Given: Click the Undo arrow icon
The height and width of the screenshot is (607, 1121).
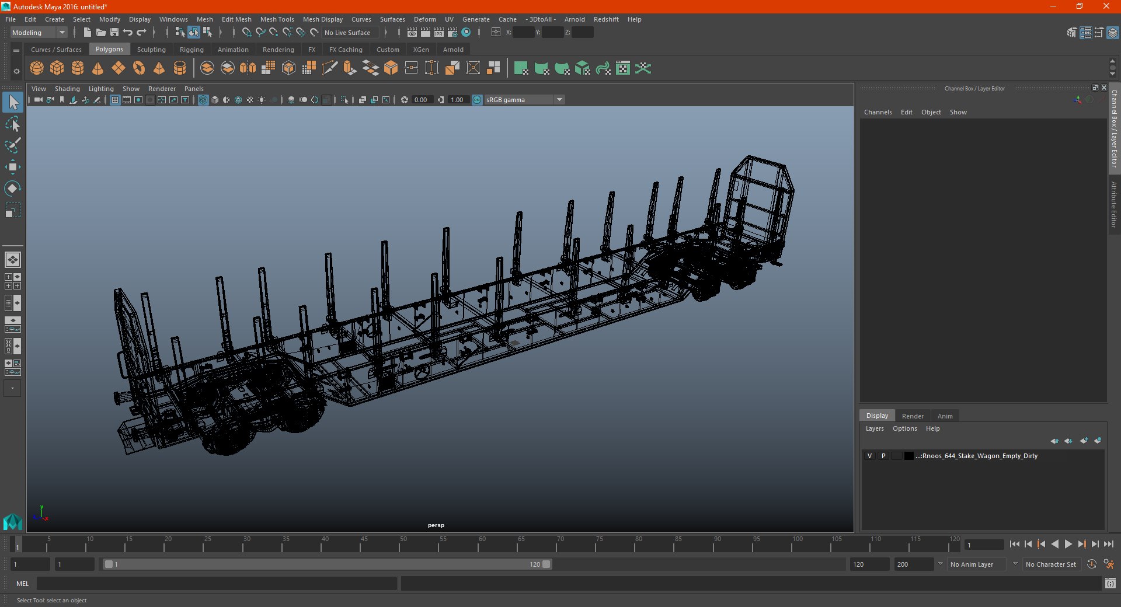Looking at the screenshot, I should tap(128, 33).
